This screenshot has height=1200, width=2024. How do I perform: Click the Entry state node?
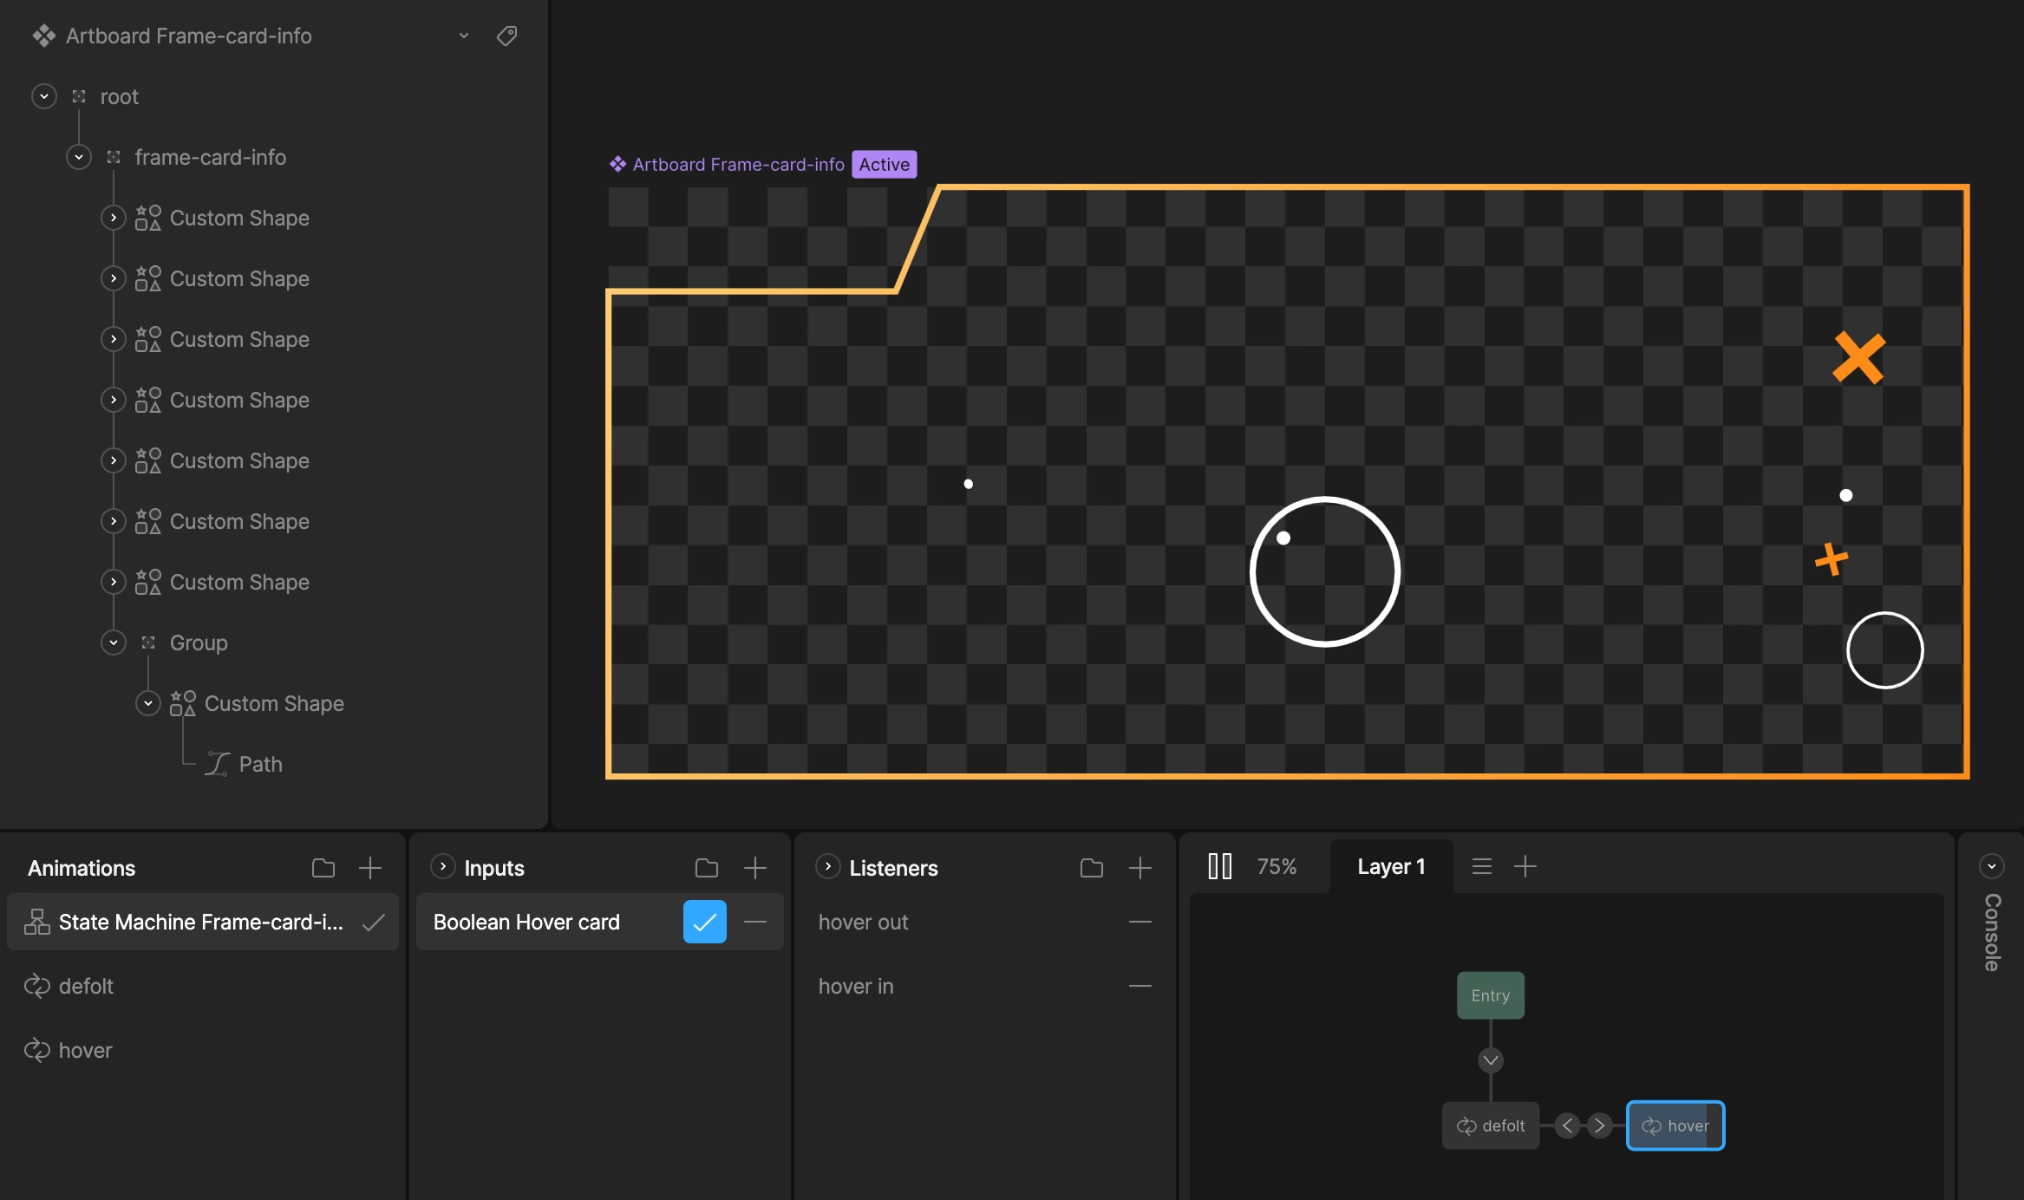click(x=1490, y=995)
